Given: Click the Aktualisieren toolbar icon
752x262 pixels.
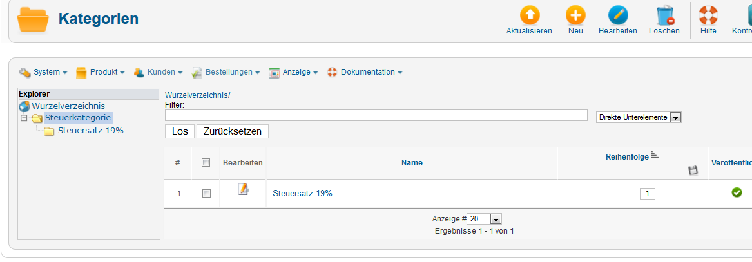Looking at the screenshot, I should [x=529, y=15].
